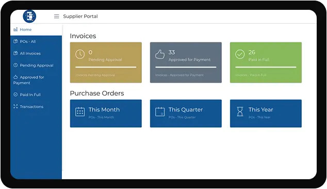Click the progress bar on Approved for Payment card
This screenshot has width=327, height=189.
pos(186,67)
